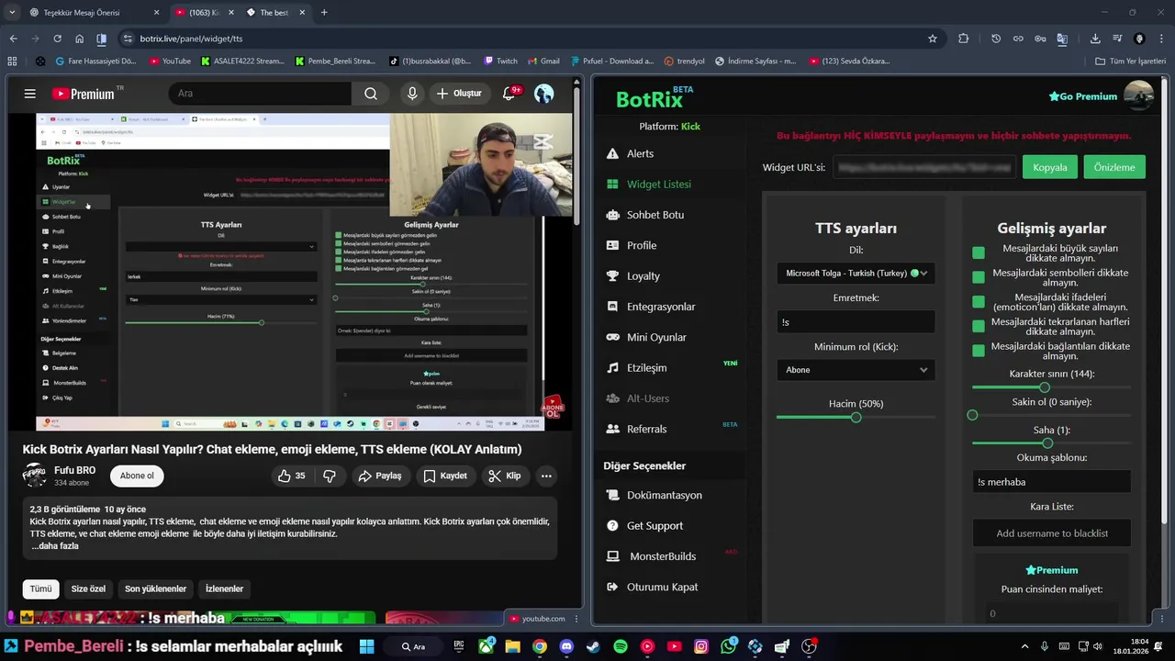Screen dimensions: 1175x661
Task: Click YouTube voice search microphone
Action: [412, 94]
